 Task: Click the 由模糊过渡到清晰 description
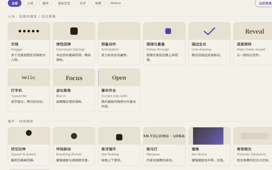69,102
